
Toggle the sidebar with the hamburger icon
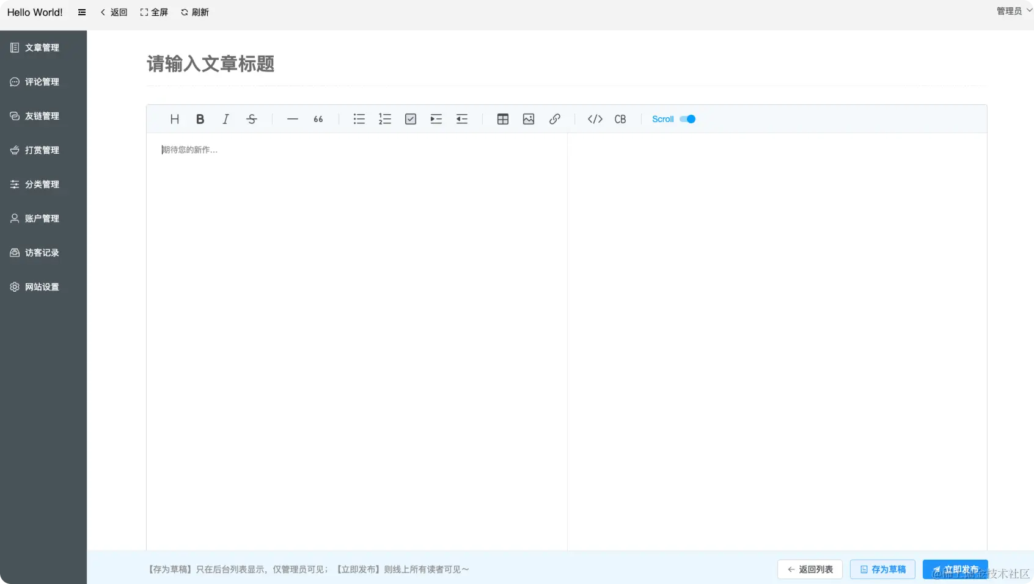tap(81, 12)
